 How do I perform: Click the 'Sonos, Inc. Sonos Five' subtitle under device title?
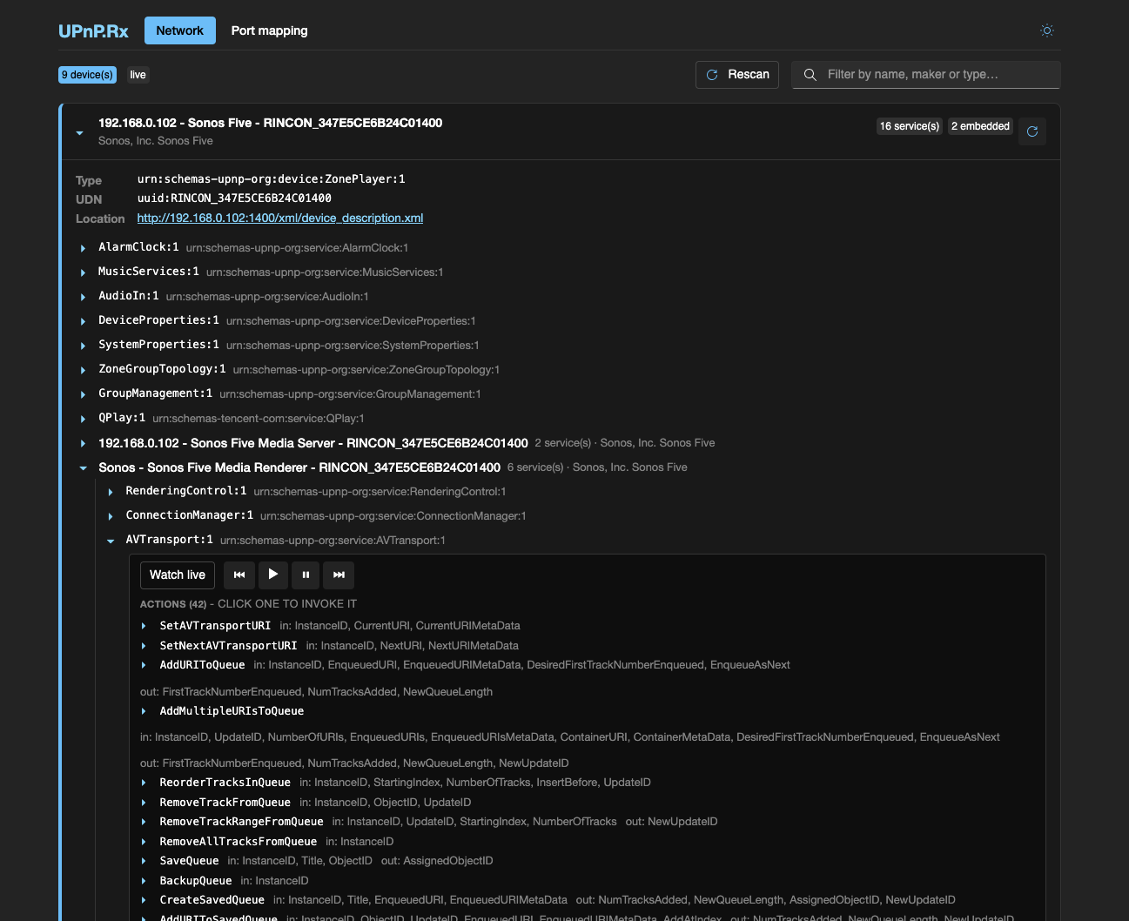click(156, 140)
